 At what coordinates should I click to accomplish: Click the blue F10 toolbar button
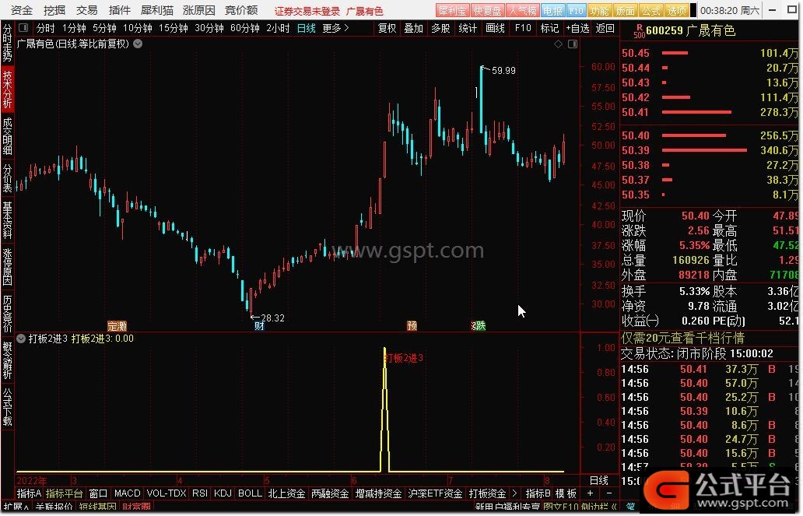click(x=576, y=10)
